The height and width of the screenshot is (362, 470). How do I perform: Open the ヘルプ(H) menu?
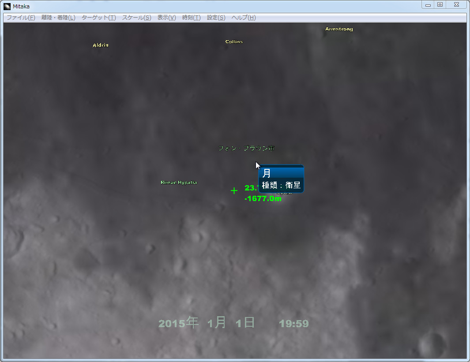[x=244, y=18]
